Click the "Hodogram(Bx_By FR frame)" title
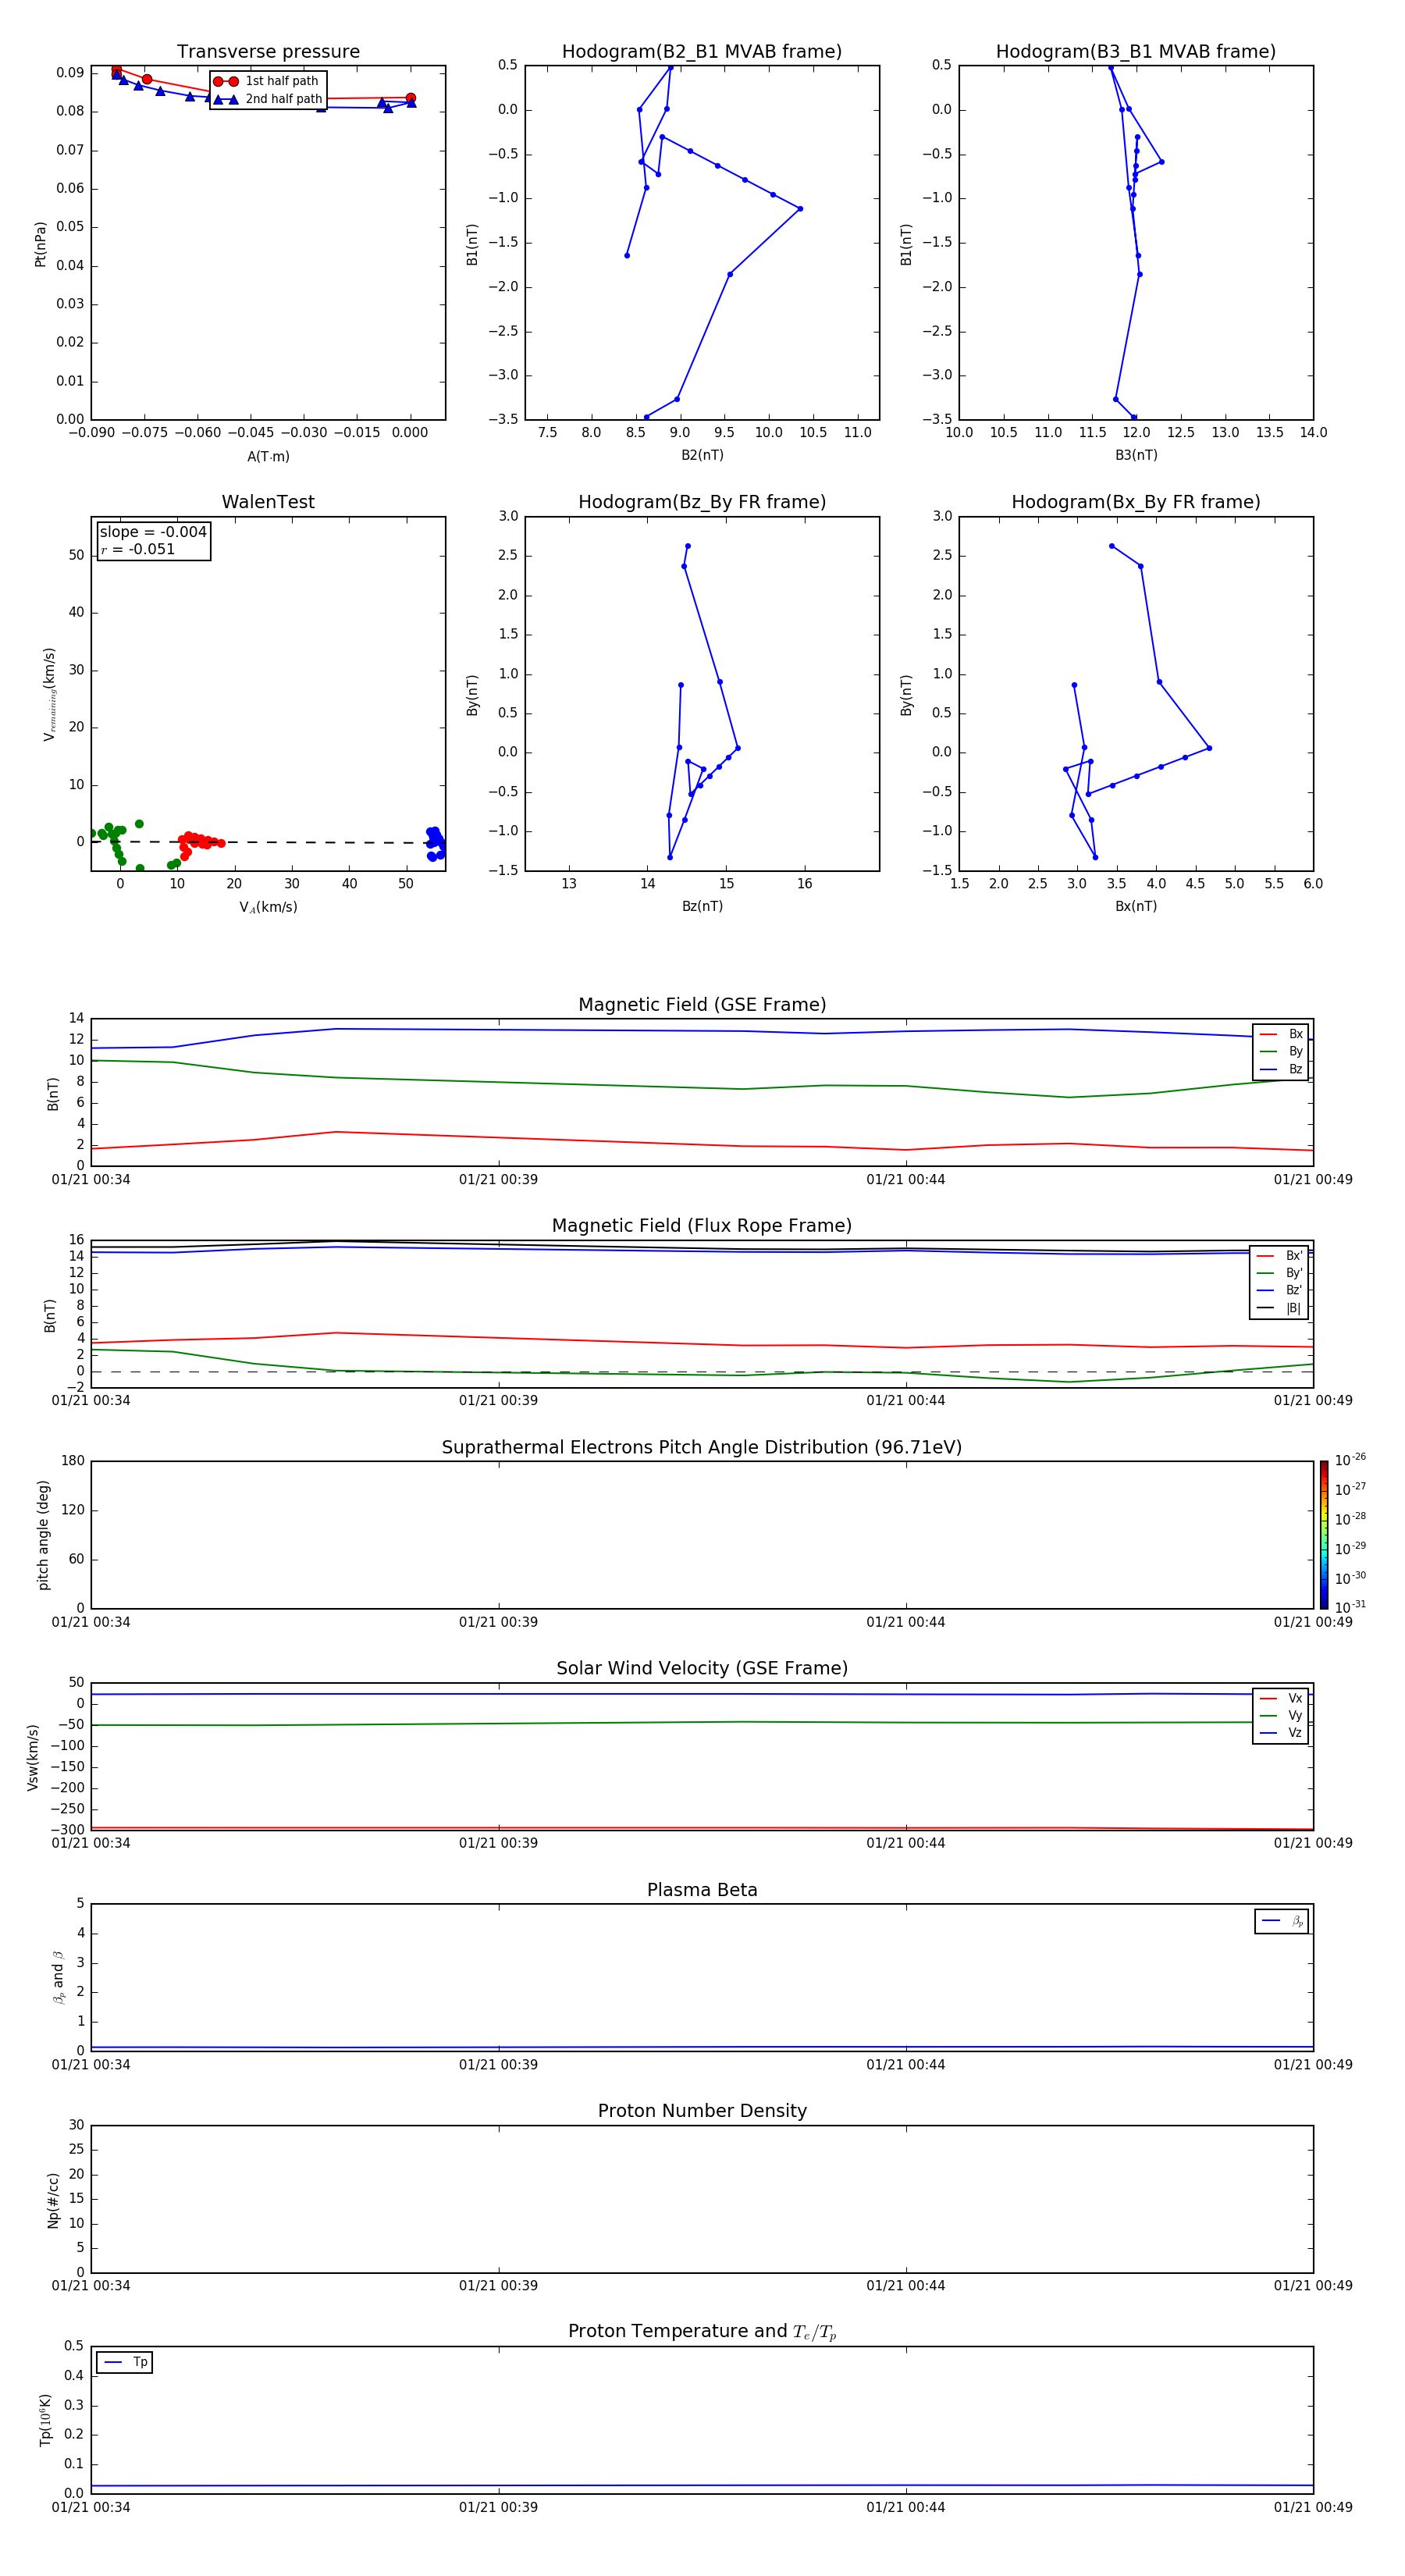Screen dimensions: 1405x2576 click(1135, 502)
